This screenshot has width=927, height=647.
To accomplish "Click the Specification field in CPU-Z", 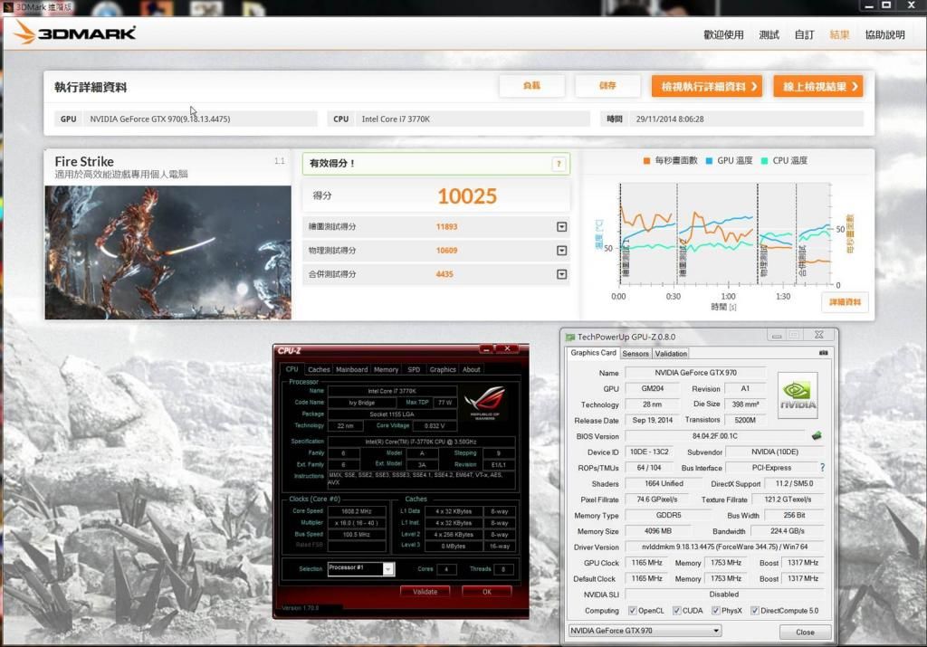I will (x=421, y=442).
